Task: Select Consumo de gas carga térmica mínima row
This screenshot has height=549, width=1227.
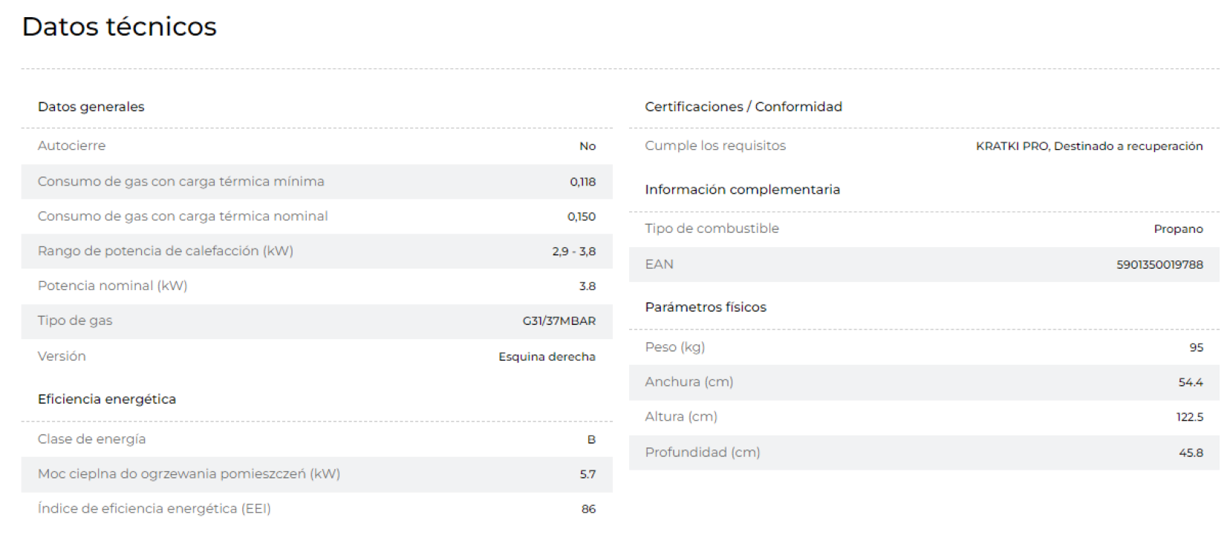Action: pyautogui.click(x=317, y=182)
